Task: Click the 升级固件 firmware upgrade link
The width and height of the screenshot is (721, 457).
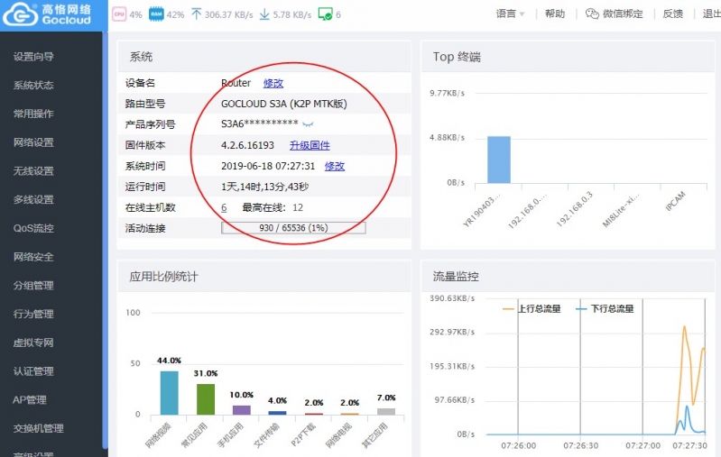Action: point(310,145)
